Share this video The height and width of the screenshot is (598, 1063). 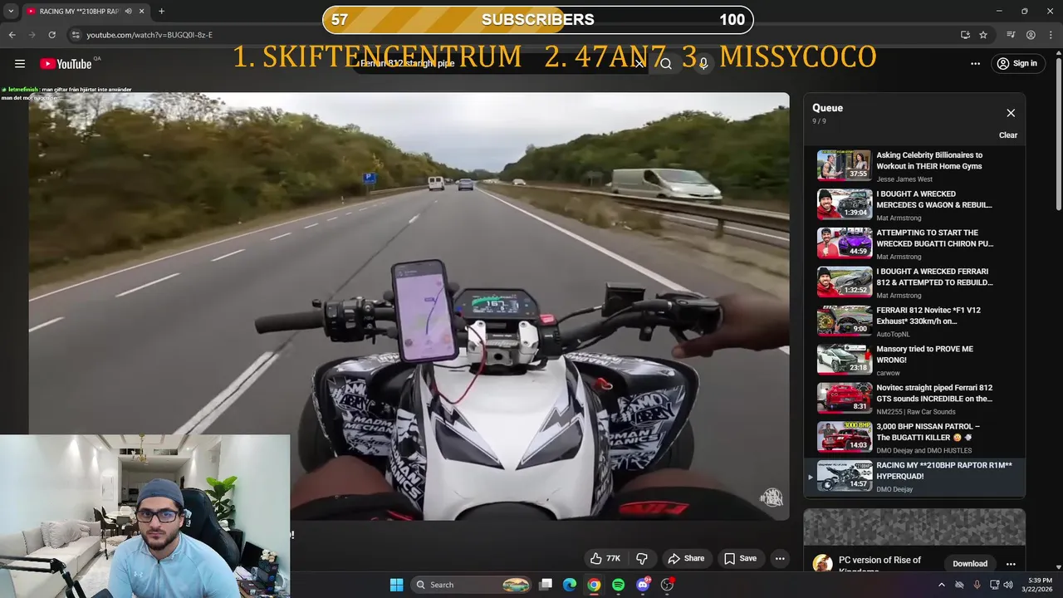(686, 559)
